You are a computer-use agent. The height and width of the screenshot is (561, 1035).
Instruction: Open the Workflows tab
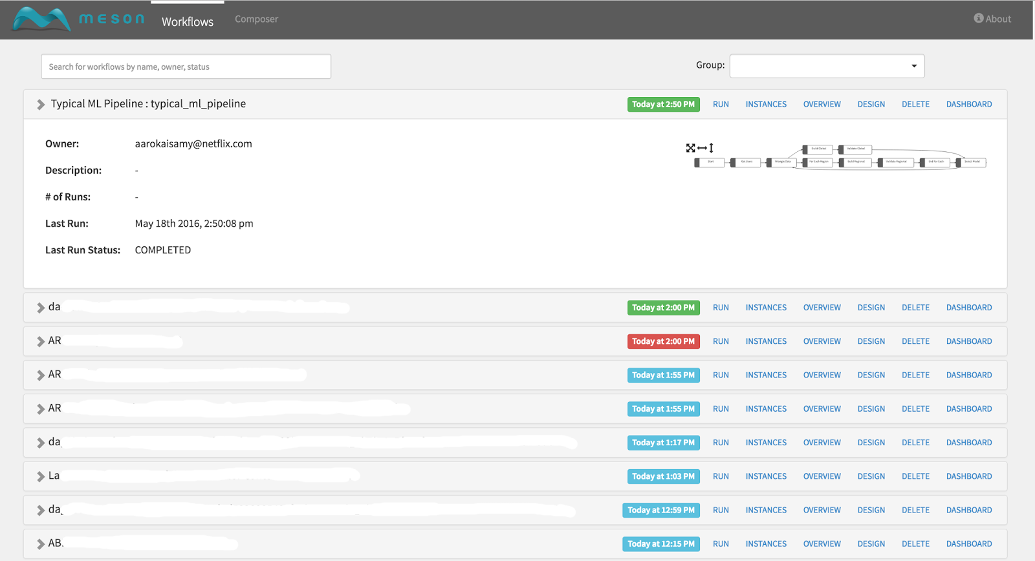(x=188, y=21)
